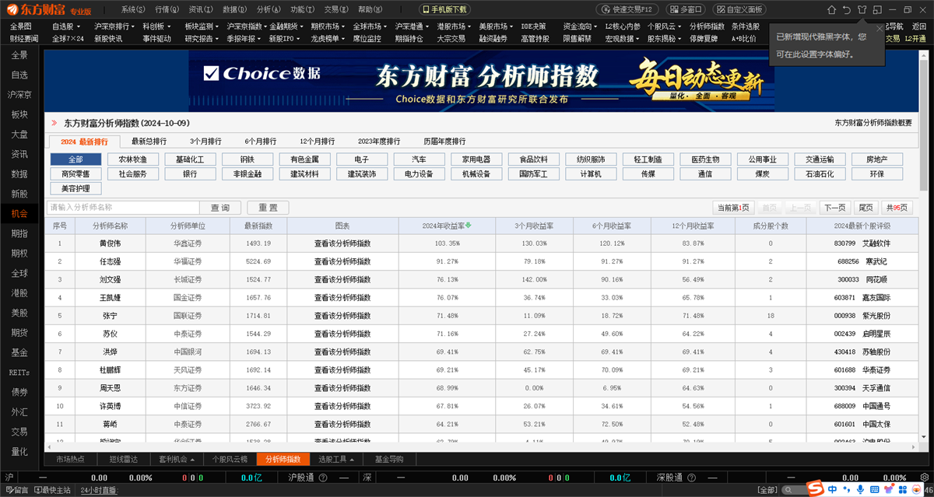Image resolution: width=934 pixels, height=497 pixels.
Task: Click the 手机版下载 button
Action: point(444,9)
